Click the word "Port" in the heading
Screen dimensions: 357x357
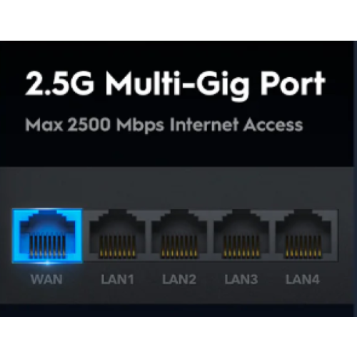[x=293, y=84]
